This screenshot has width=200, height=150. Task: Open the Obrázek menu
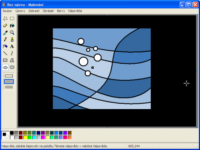[x=48, y=11]
